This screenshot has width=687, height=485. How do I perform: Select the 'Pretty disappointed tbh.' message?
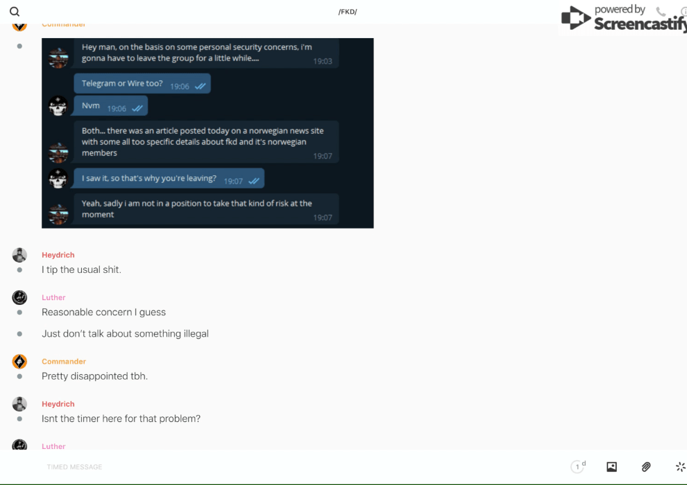tap(94, 376)
